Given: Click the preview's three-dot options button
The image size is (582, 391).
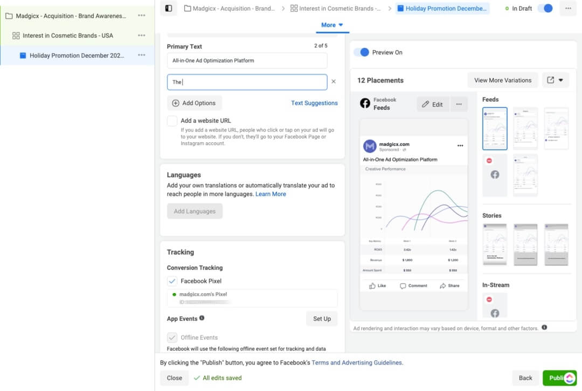Looking at the screenshot, I should pyautogui.click(x=459, y=104).
